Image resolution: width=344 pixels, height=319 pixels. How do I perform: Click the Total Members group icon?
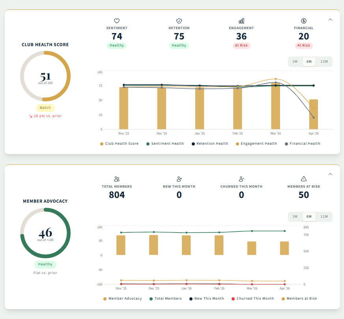(116, 179)
